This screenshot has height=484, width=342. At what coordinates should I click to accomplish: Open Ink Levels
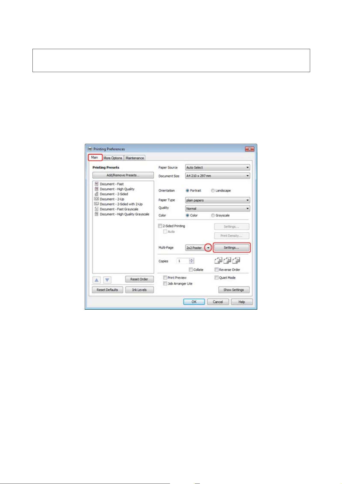pyautogui.click(x=139, y=290)
